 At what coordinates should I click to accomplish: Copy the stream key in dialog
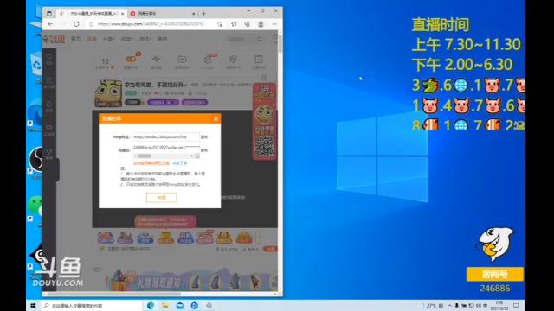point(204,150)
